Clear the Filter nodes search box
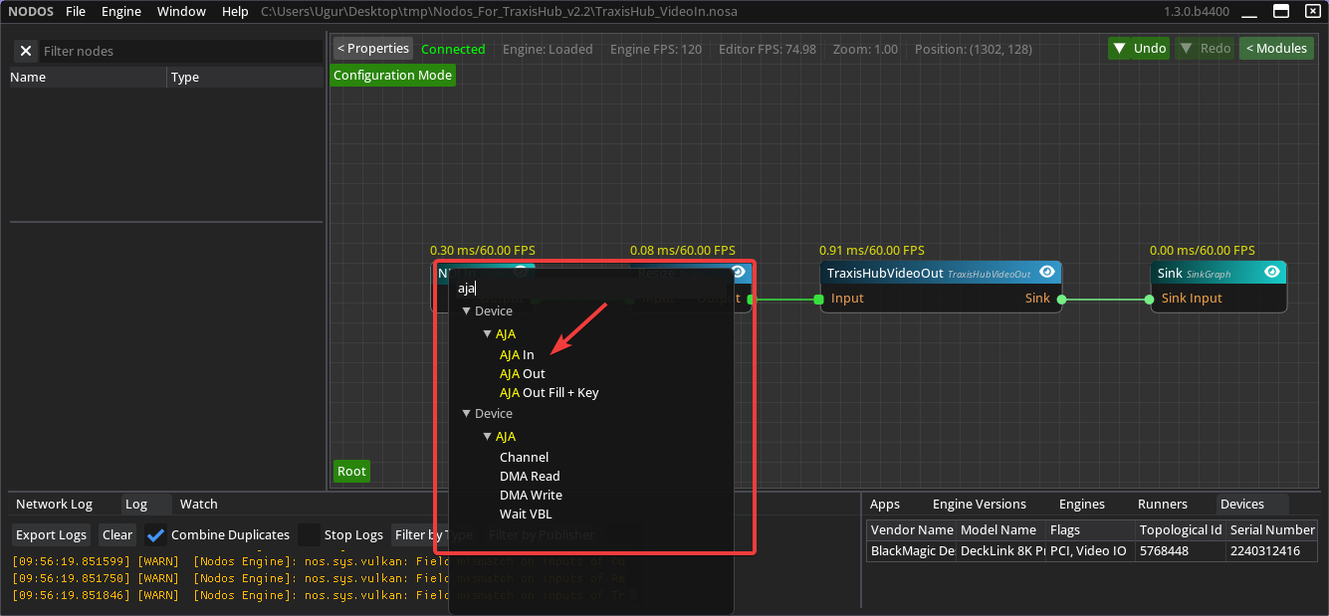This screenshot has width=1329, height=616. click(26, 51)
